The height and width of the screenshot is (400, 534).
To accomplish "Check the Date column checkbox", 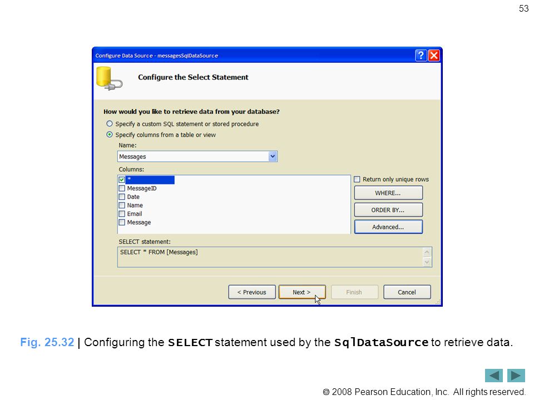I will coord(122,197).
